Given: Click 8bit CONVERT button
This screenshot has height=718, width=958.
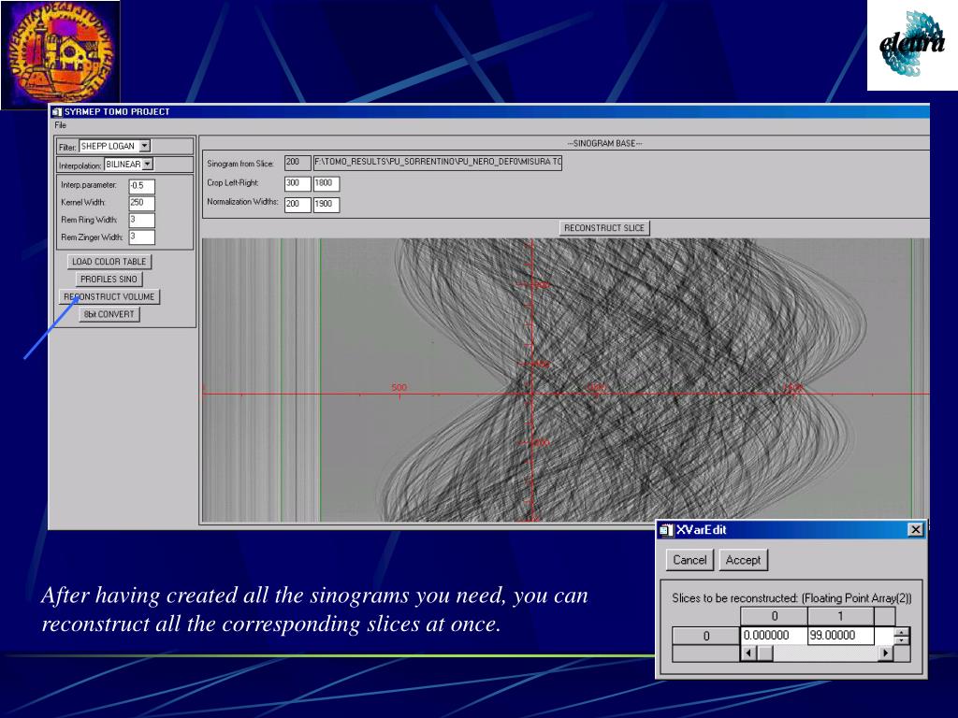Looking at the screenshot, I should [109, 314].
